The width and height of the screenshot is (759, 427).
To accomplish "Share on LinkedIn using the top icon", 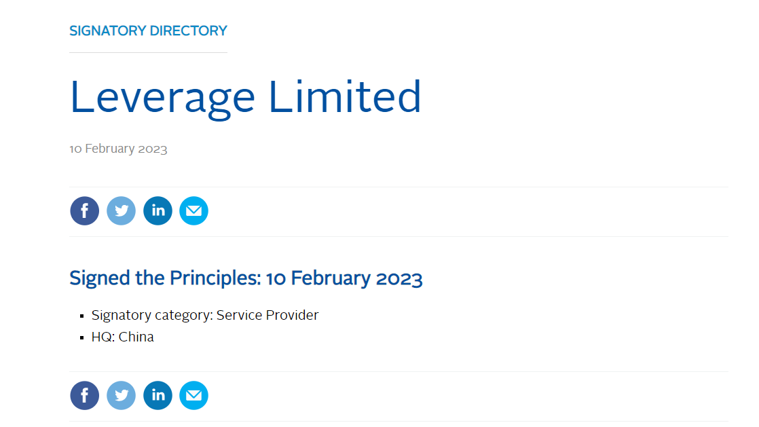I will [x=158, y=211].
